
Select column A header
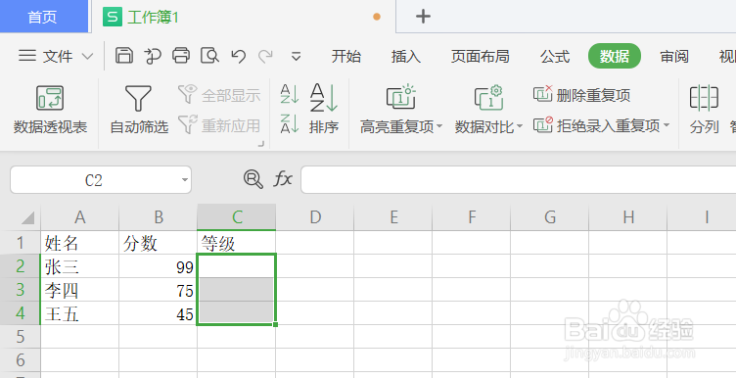click(x=80, y=217)
